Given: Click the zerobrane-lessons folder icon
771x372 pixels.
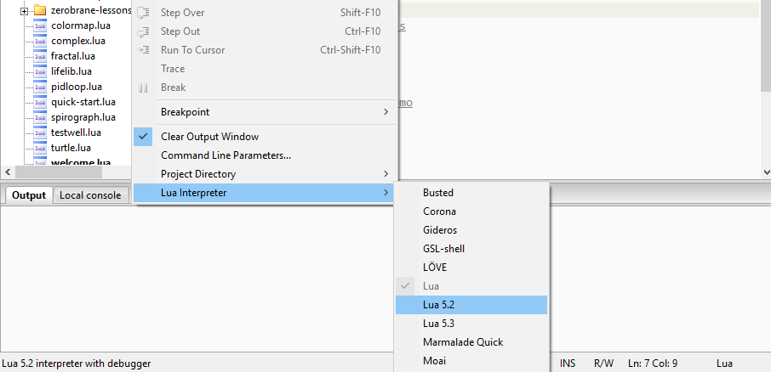Looking at the screenshot, I should (40, 10).
